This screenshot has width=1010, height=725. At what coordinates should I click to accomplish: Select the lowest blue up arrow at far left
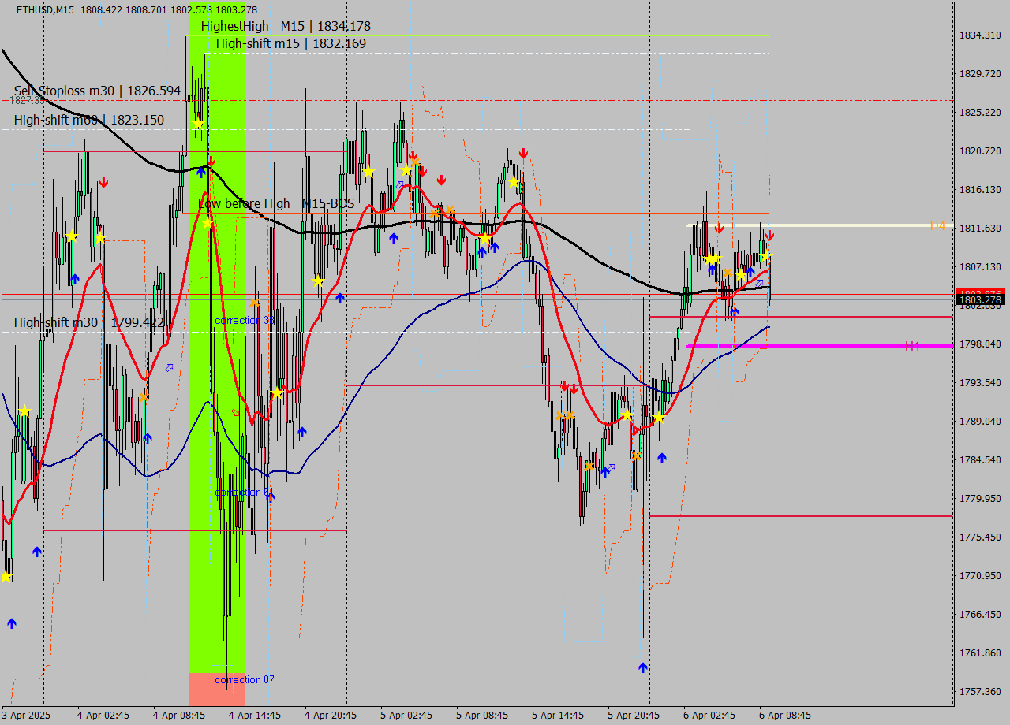[12, 623]
